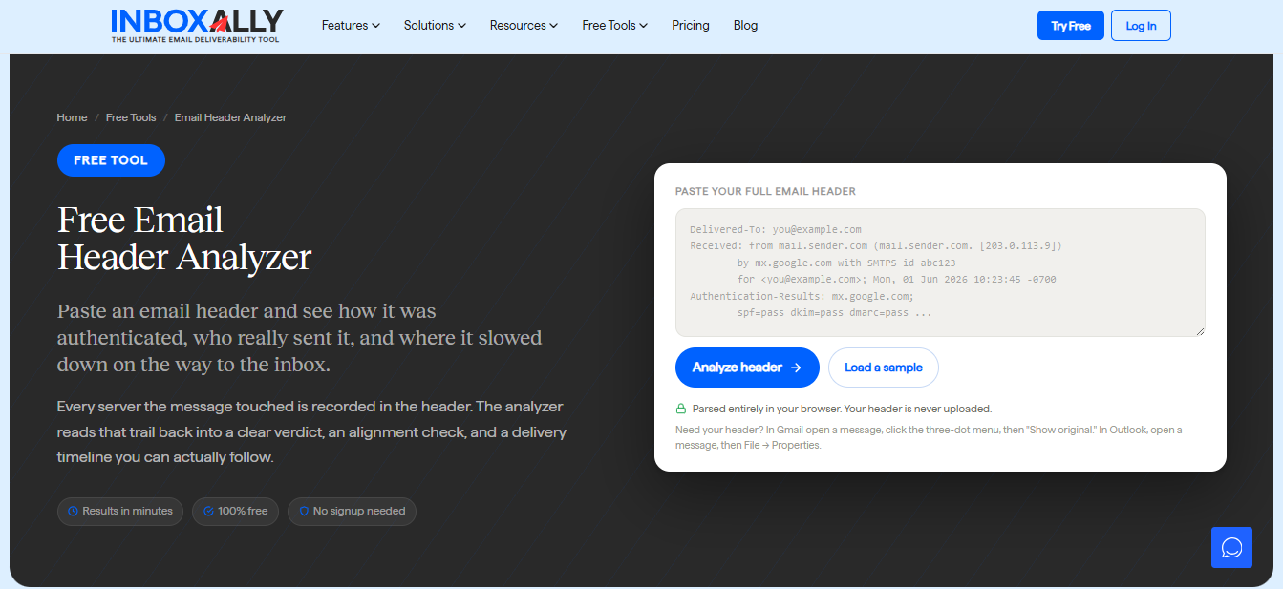
Task: Click the clock icon in Results in minutes
Action: point(74,512)
